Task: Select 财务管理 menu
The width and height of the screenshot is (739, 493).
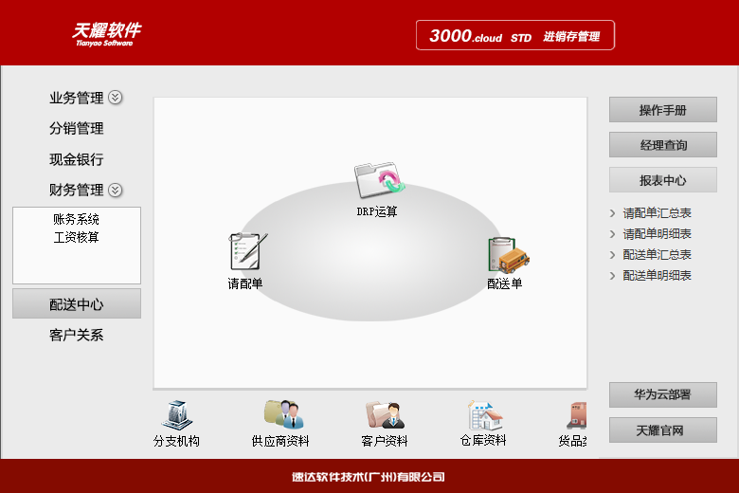Action: (x=77, y=191)
